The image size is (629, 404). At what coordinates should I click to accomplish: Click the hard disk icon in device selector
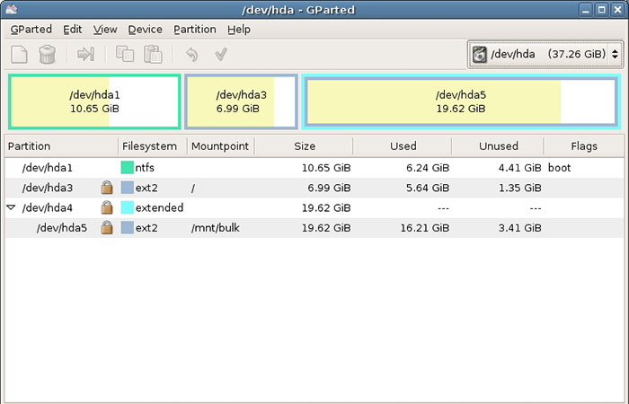click(x=479, y=54)
